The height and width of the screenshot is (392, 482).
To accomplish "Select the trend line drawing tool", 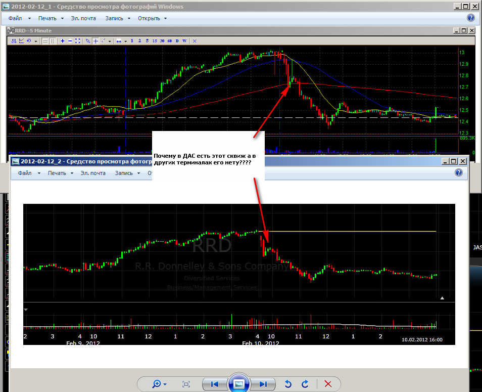I will coord(103,41).
